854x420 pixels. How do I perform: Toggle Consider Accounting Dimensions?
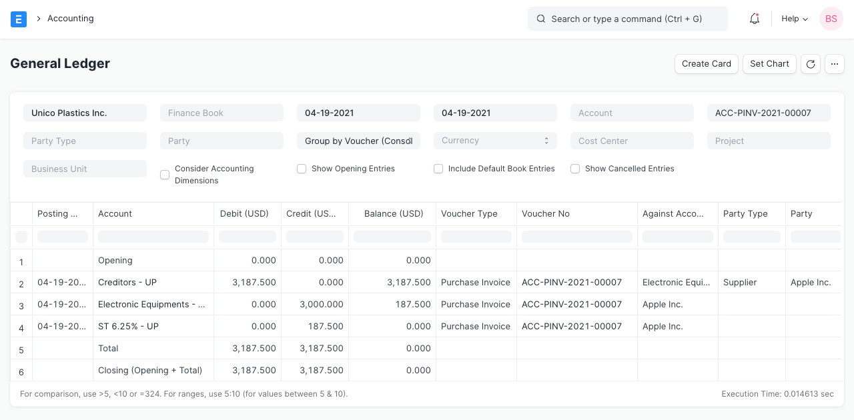tap(165, 175)
